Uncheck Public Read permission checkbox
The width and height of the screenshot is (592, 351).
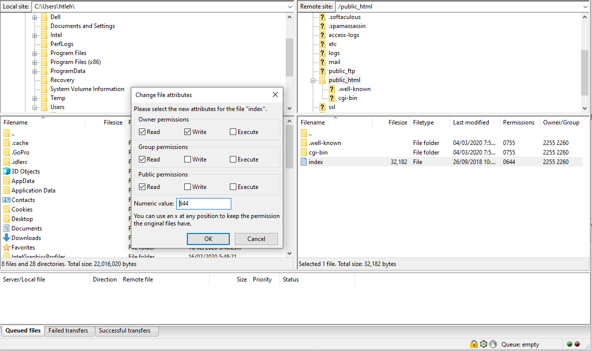[142, 187]
